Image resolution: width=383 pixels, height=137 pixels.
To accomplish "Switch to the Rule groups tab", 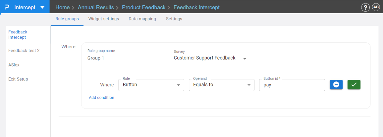I will [x=67, y=19].
